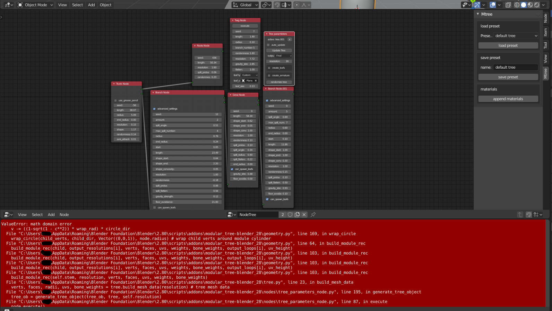
Task: Open the preset default tree dropdown
Action: 516,36
